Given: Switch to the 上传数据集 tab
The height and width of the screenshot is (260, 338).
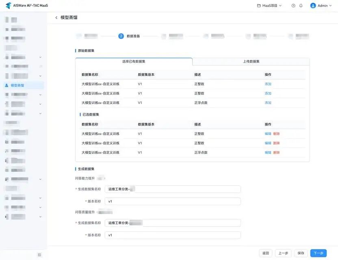Looking at the screenshot, I should coord(251,61).
